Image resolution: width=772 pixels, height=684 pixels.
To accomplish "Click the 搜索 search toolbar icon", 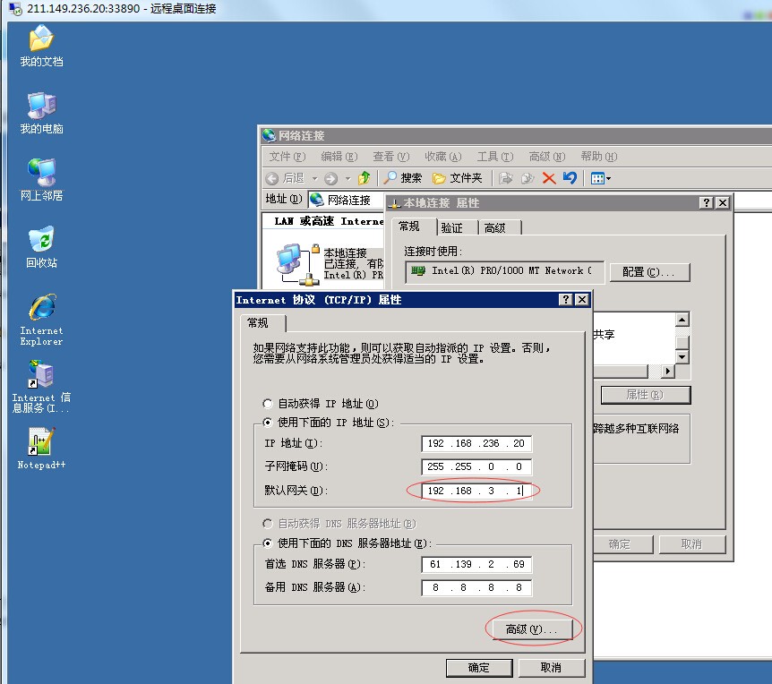I will click(401, 178).
